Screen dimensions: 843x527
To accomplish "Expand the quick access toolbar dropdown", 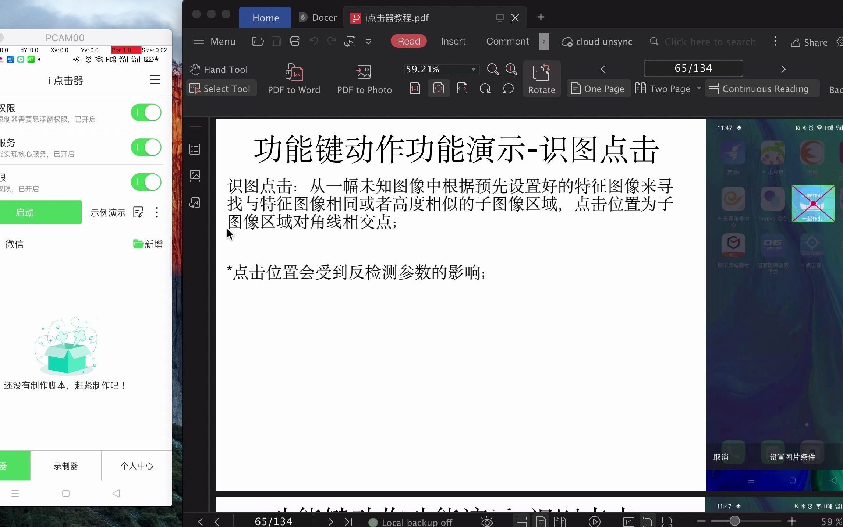I will point(368,42).
